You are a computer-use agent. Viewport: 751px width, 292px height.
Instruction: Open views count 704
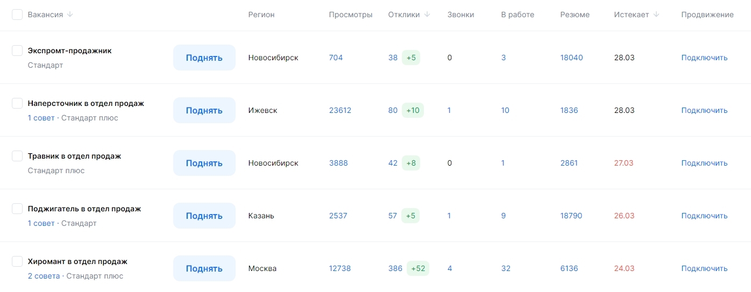(336, 58)
